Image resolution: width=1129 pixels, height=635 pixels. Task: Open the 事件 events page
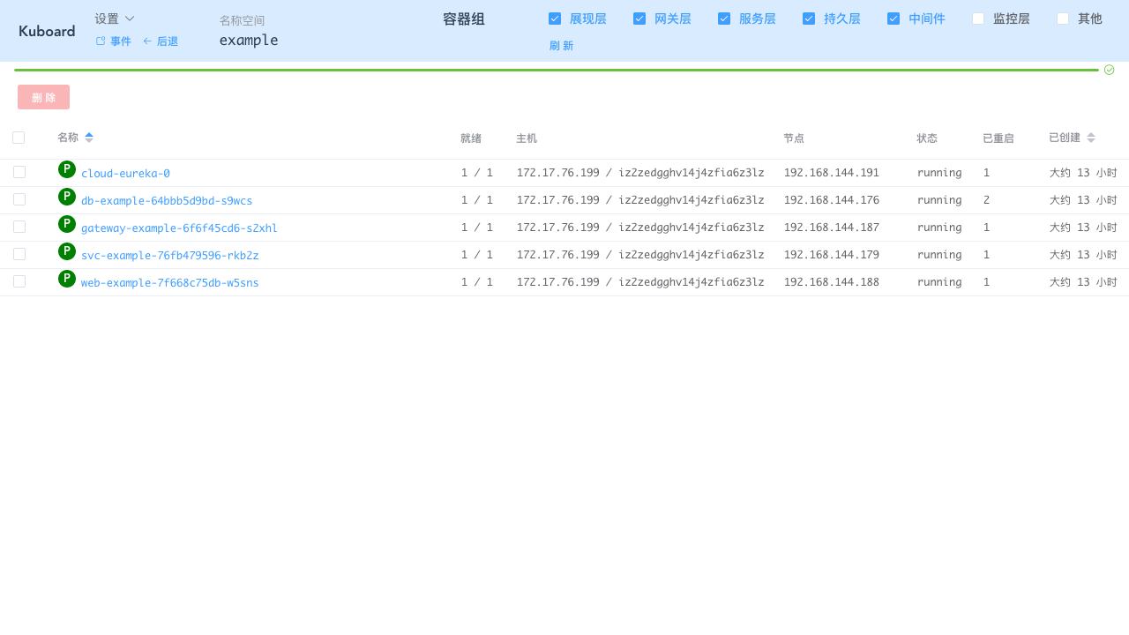[x=114, y=41]
